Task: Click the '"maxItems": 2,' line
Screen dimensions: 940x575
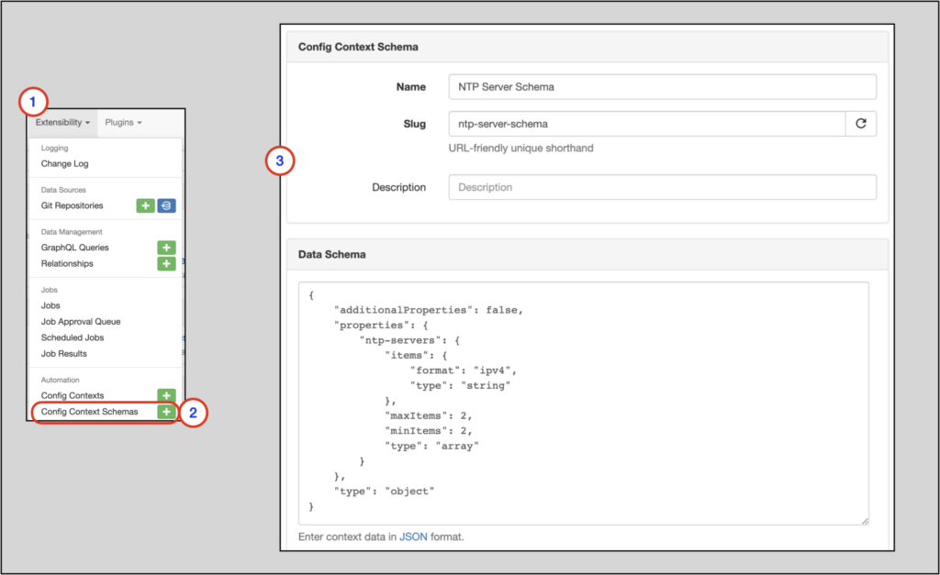Action: tap(428, 415)
